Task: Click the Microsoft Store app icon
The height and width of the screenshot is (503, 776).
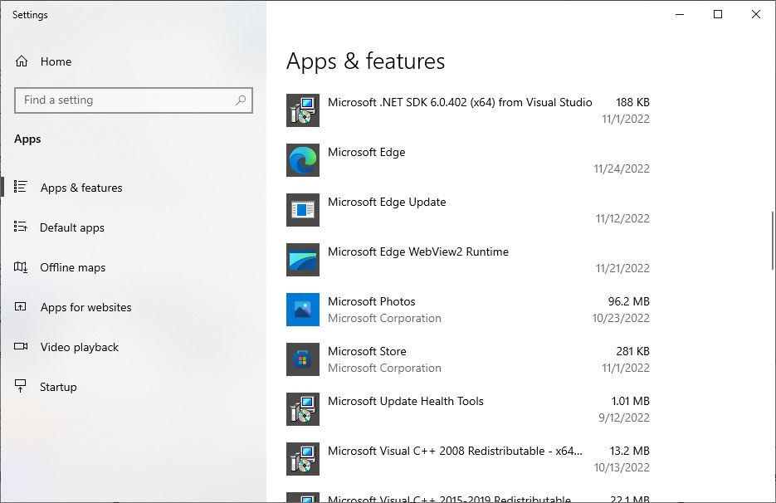Action: 303,359
